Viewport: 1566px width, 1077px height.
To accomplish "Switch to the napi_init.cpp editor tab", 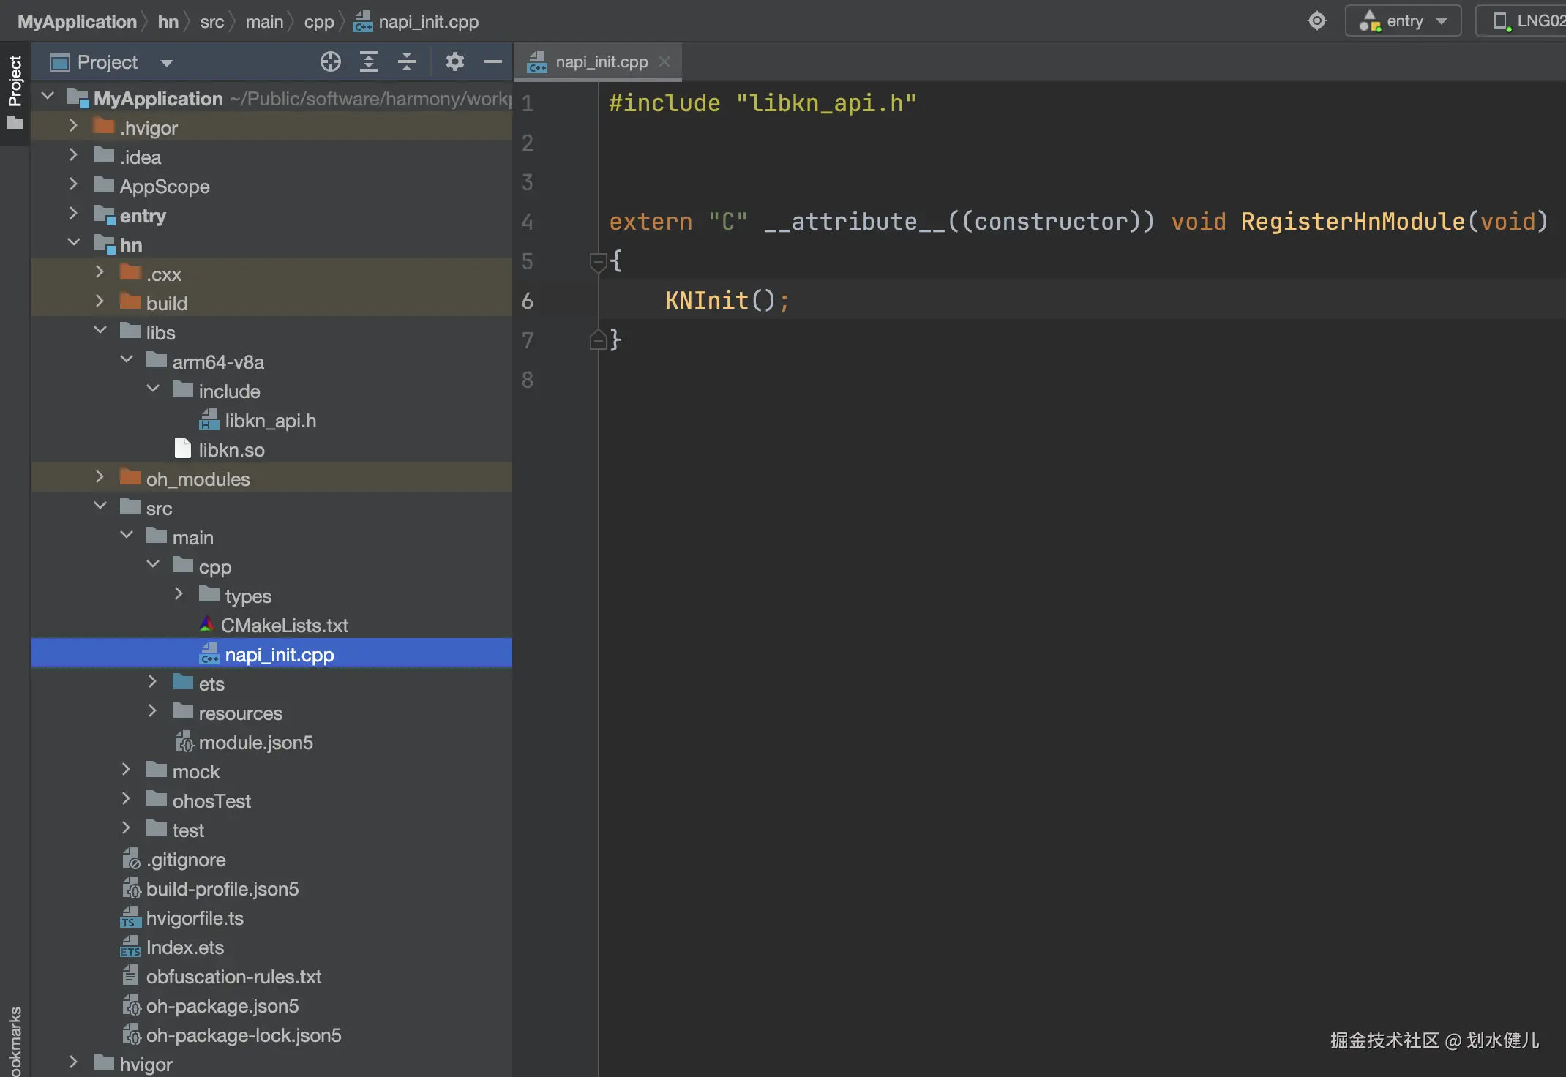I will 601,62.
